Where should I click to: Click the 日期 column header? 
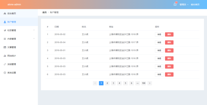click(x=57, y=27)
